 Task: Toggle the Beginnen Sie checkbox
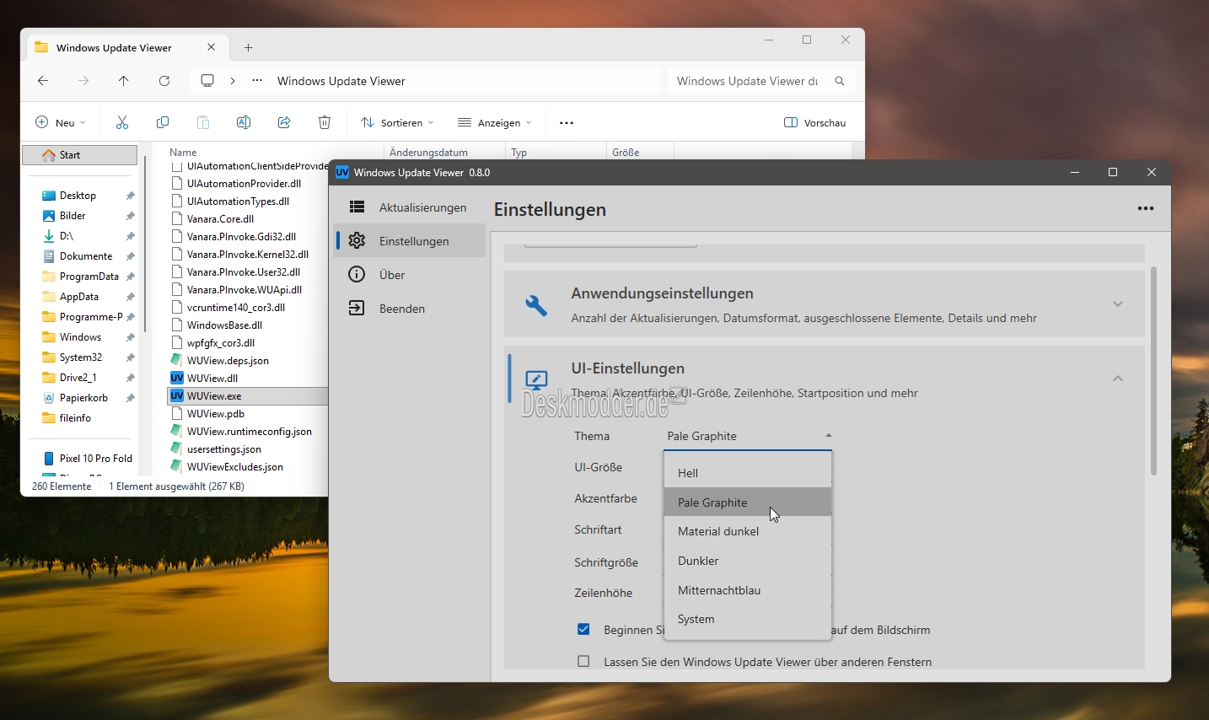pos(583,629)
